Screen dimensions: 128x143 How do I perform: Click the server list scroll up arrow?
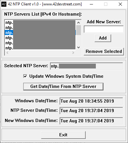78,23
